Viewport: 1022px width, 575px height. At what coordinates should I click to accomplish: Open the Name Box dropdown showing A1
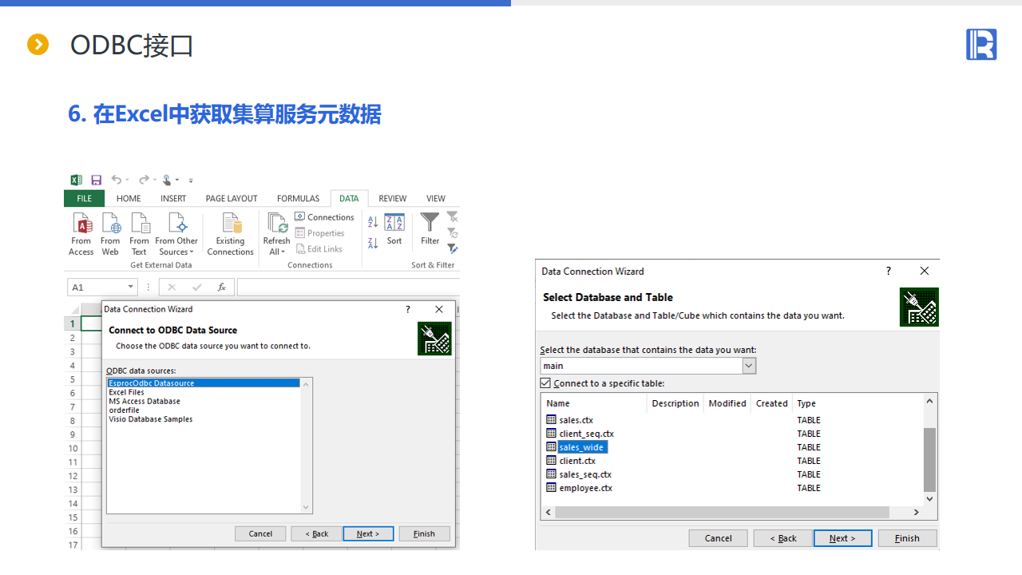pos(131,287)
